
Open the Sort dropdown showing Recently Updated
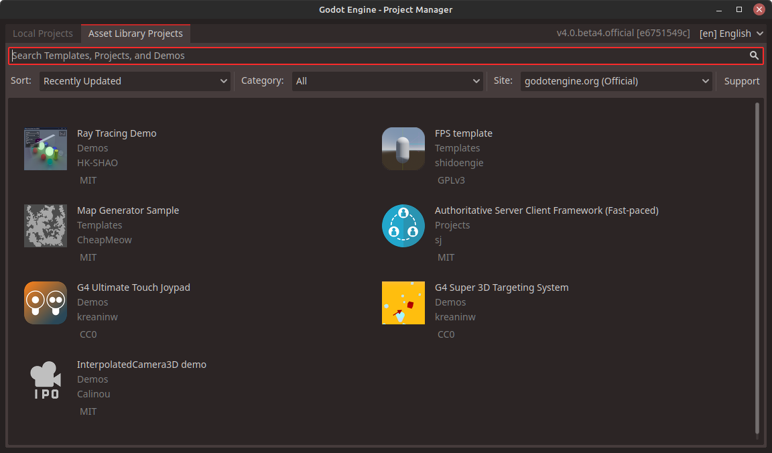click(x=134, y=80)
